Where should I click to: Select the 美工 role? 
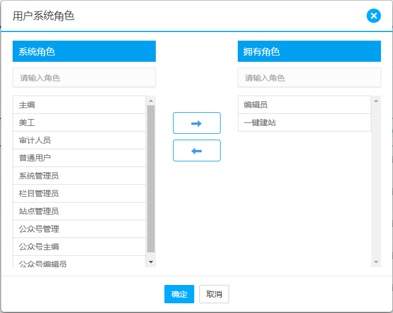[x=80, y=122]
